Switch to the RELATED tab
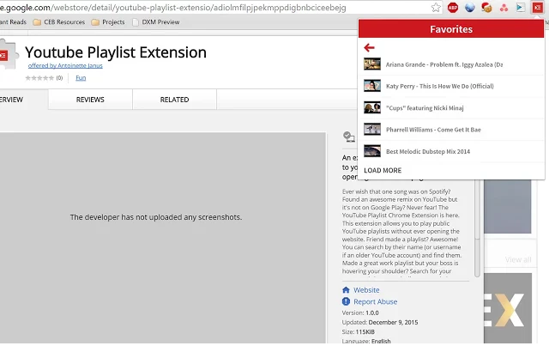The width and height of the screenshot is (549, 352). click(174, 100)
